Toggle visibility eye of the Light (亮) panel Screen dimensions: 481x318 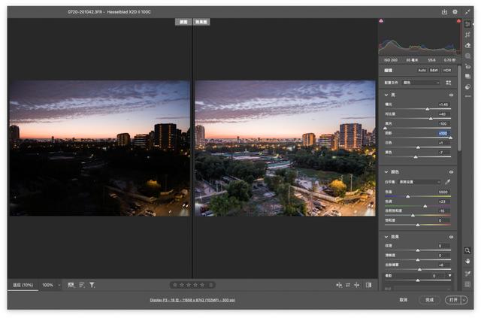(x=451, y=95)
